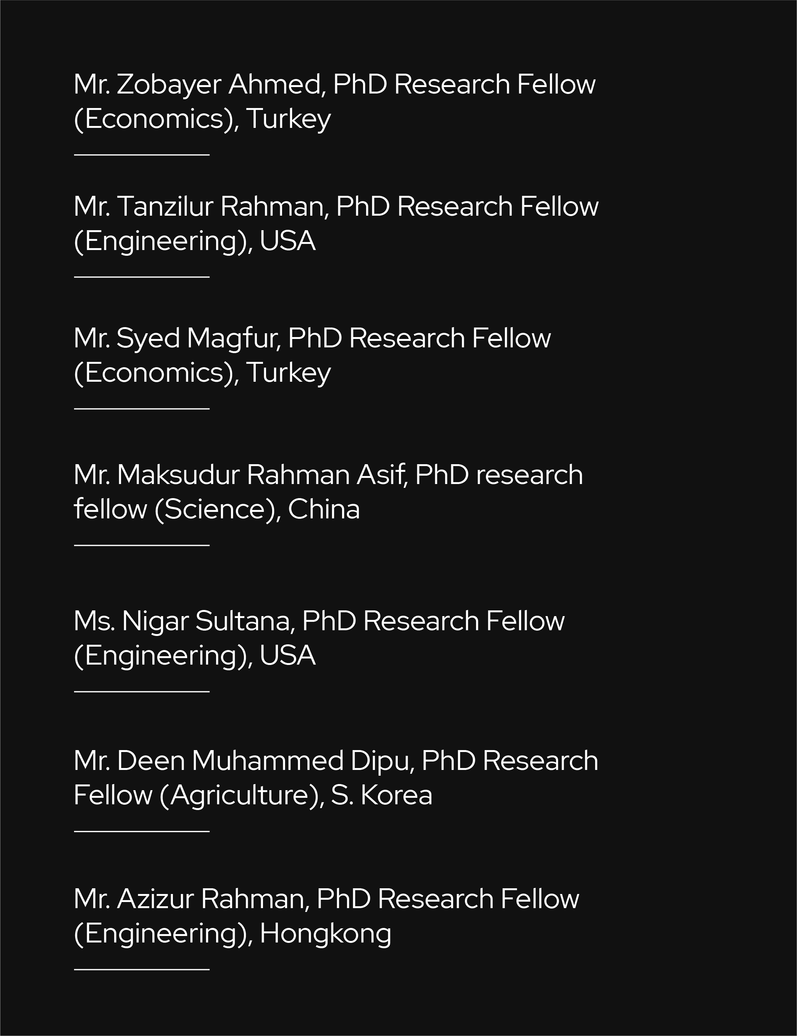This screenshot has height=1036, width=797.
Task: Click the Mr. Azizur Rahman name text
Action: pyautogui.click(x=191, y=899)
